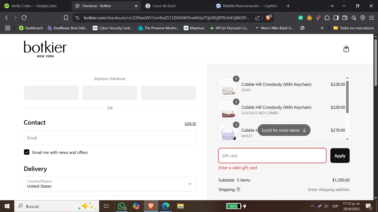Toggle the browser sidebar panel icon
The height and width of the screenshot is (212, 378).
coord(336,18)
